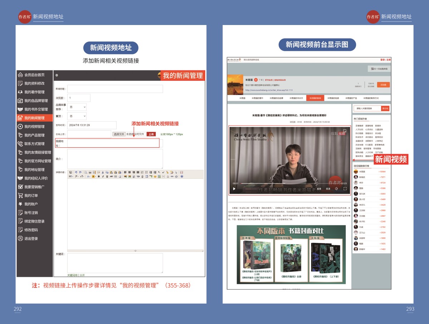Toggle video fullscreen icon
The image size is (429, 324).
[345, 188]
